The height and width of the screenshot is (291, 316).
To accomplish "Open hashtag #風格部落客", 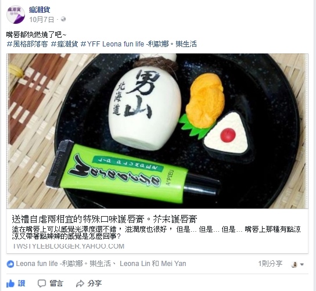I will (27, 44).
